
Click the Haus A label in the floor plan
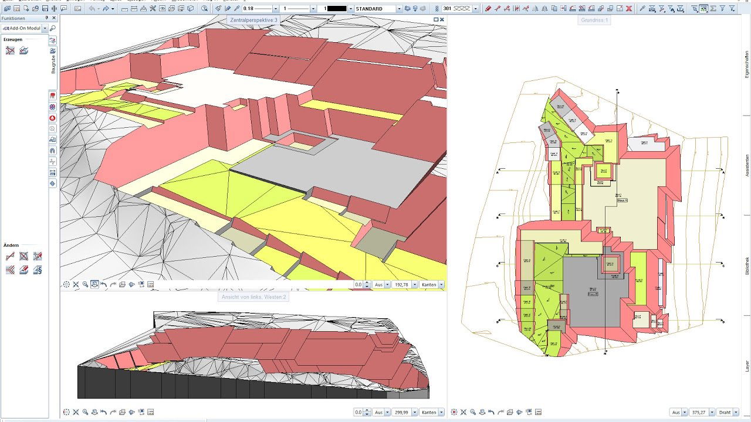pyautogui.click(x=623, y=200)
